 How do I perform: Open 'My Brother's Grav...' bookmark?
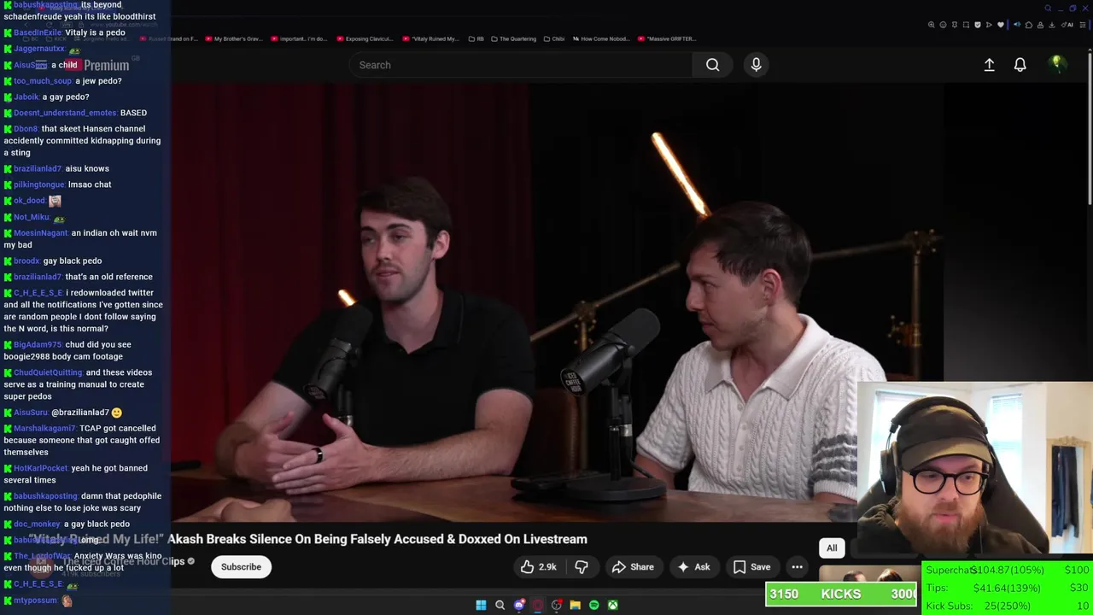click(x=233, y=38)
